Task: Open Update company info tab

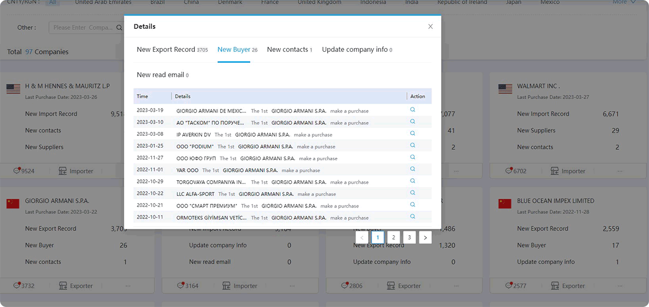Action: coord(357,50)
